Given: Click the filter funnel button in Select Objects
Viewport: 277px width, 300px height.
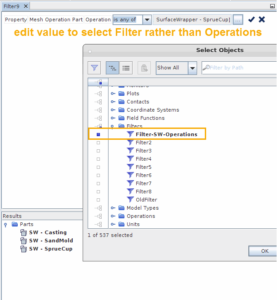Looking at the screenshot, I should point(94,68).
